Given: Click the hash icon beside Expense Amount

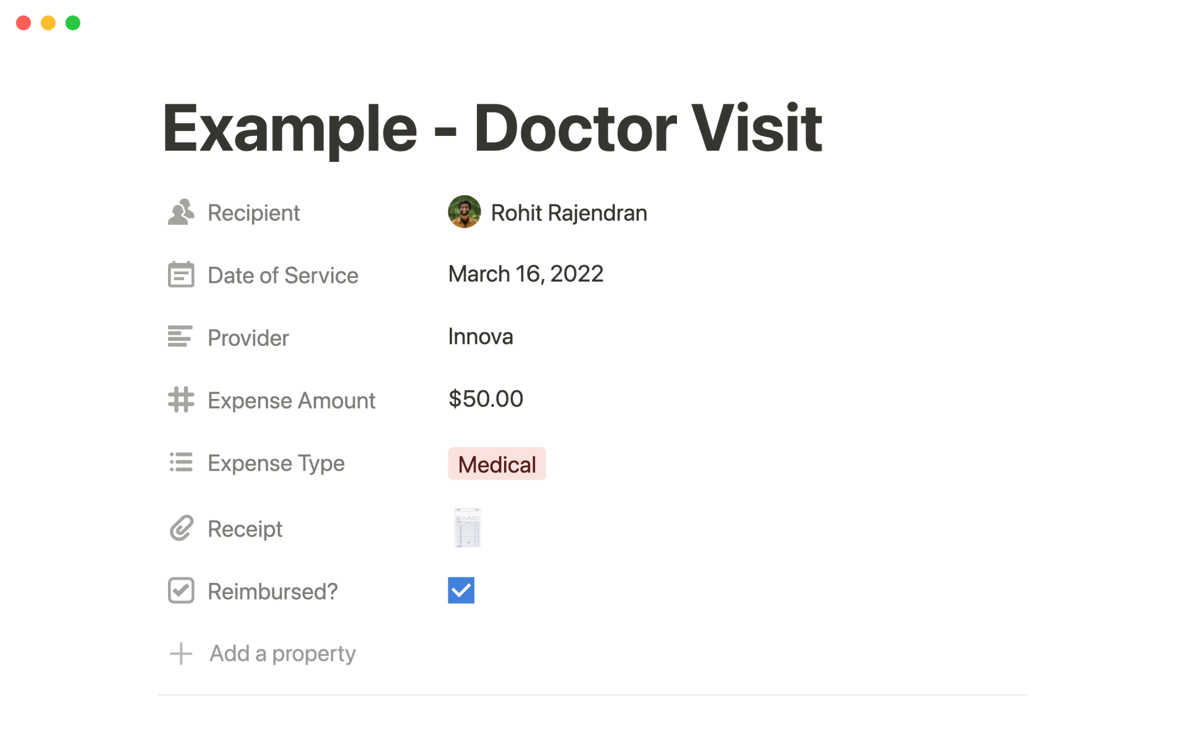Looking at the screenshot, I should point(180,400).
